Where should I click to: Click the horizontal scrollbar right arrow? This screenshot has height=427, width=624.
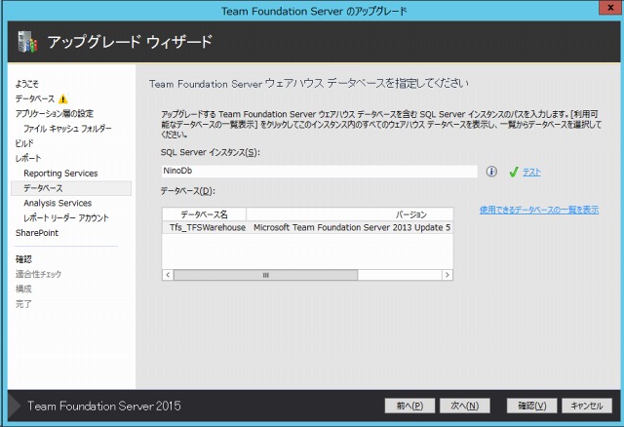coord(448,275)
